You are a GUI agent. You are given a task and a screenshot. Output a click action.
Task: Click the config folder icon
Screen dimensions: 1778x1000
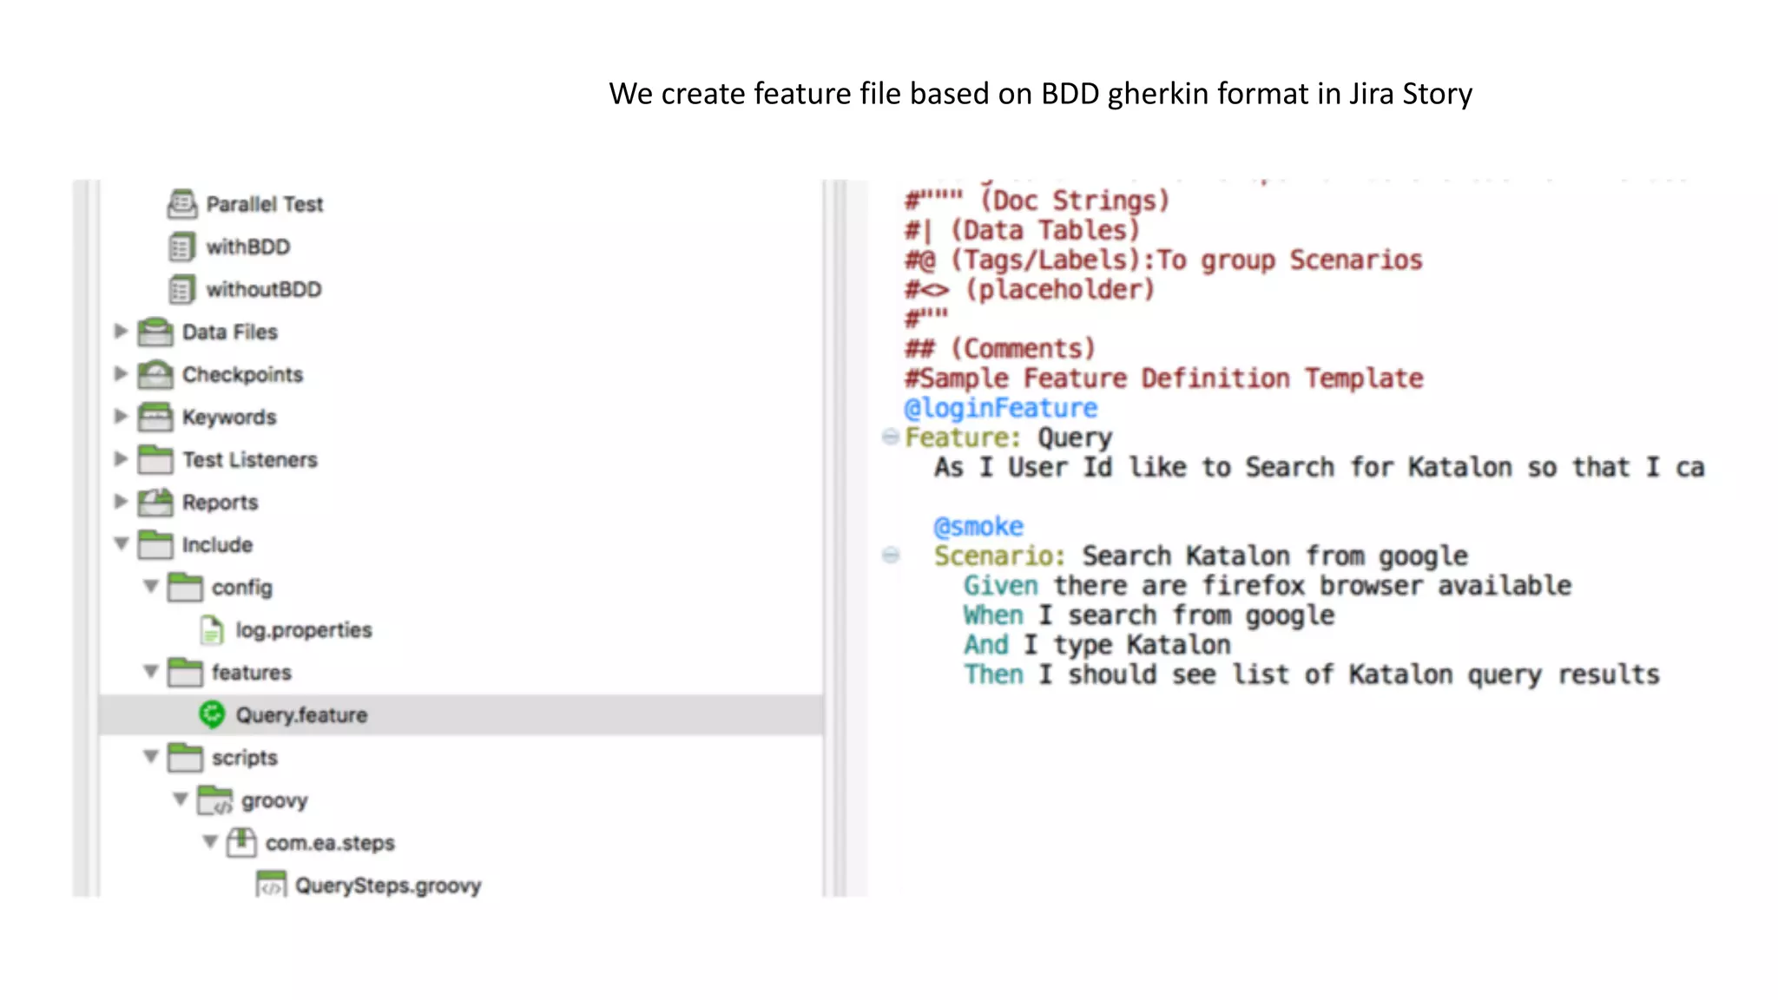tap(185, 587)
